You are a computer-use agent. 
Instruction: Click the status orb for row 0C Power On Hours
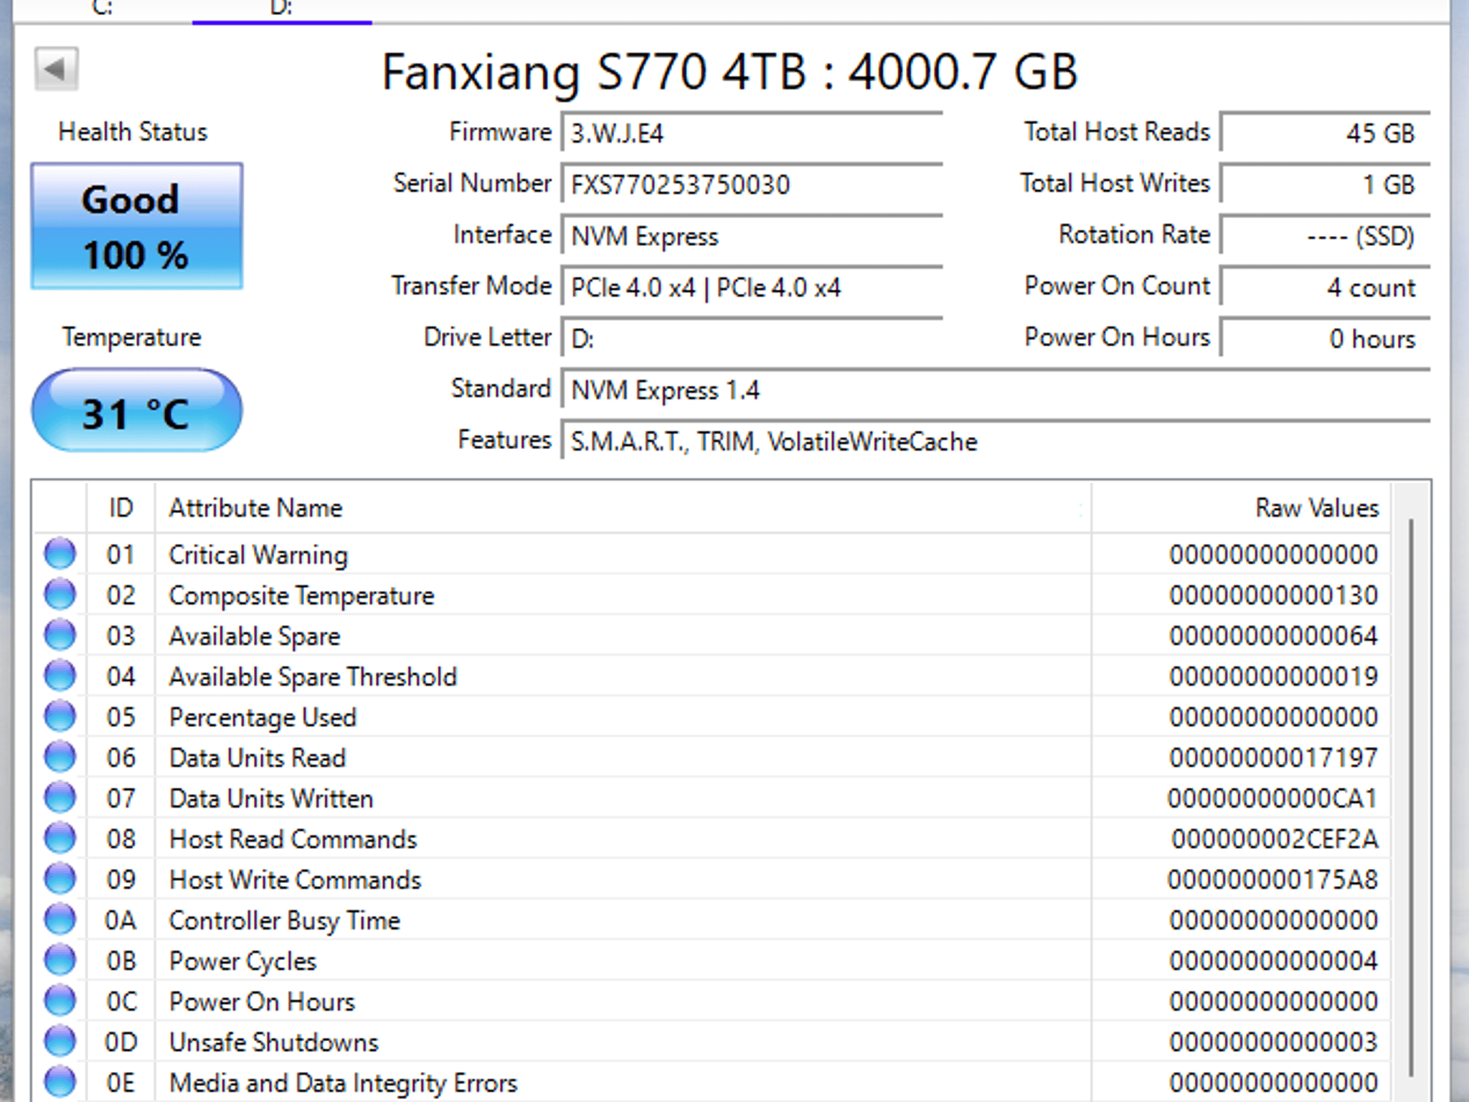[x=60, y=1001]
